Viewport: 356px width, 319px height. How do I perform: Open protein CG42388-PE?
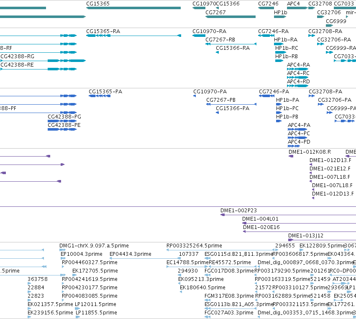point(64,125)
